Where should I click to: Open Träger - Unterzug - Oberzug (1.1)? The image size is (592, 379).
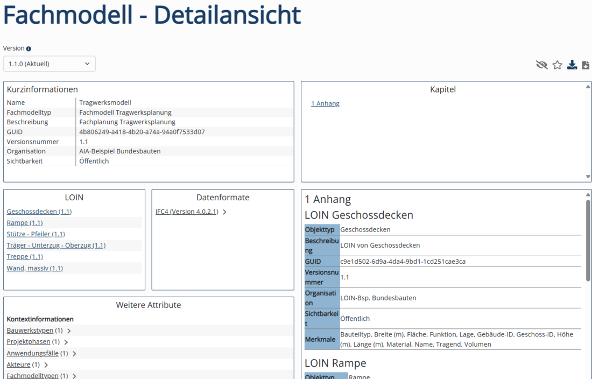(x=57, y=245)
